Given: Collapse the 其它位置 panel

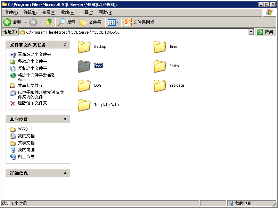Looking at the screenshot, I should [x=65, y=119].
